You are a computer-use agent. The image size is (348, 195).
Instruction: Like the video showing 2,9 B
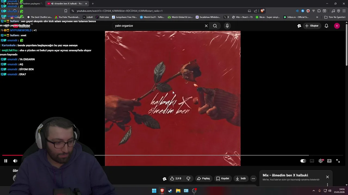coord(176,178)
